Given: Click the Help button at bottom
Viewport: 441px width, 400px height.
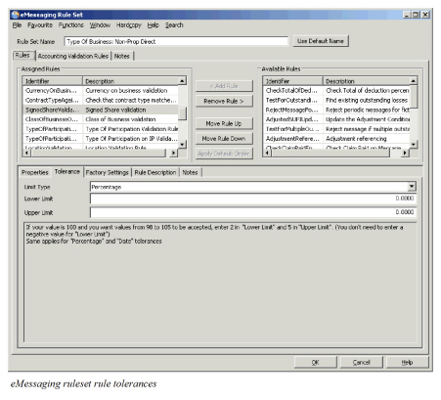Looking at the screenshot, I should pos(407,362).
